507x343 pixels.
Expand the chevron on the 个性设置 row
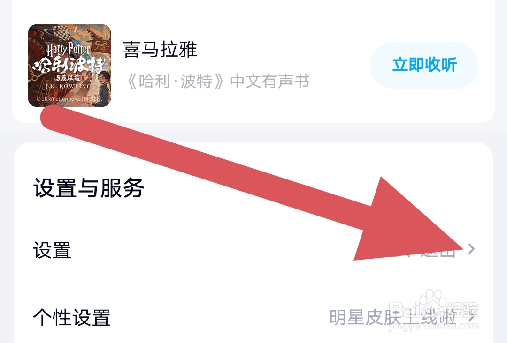pyautogui.click(x=471, y=317)
